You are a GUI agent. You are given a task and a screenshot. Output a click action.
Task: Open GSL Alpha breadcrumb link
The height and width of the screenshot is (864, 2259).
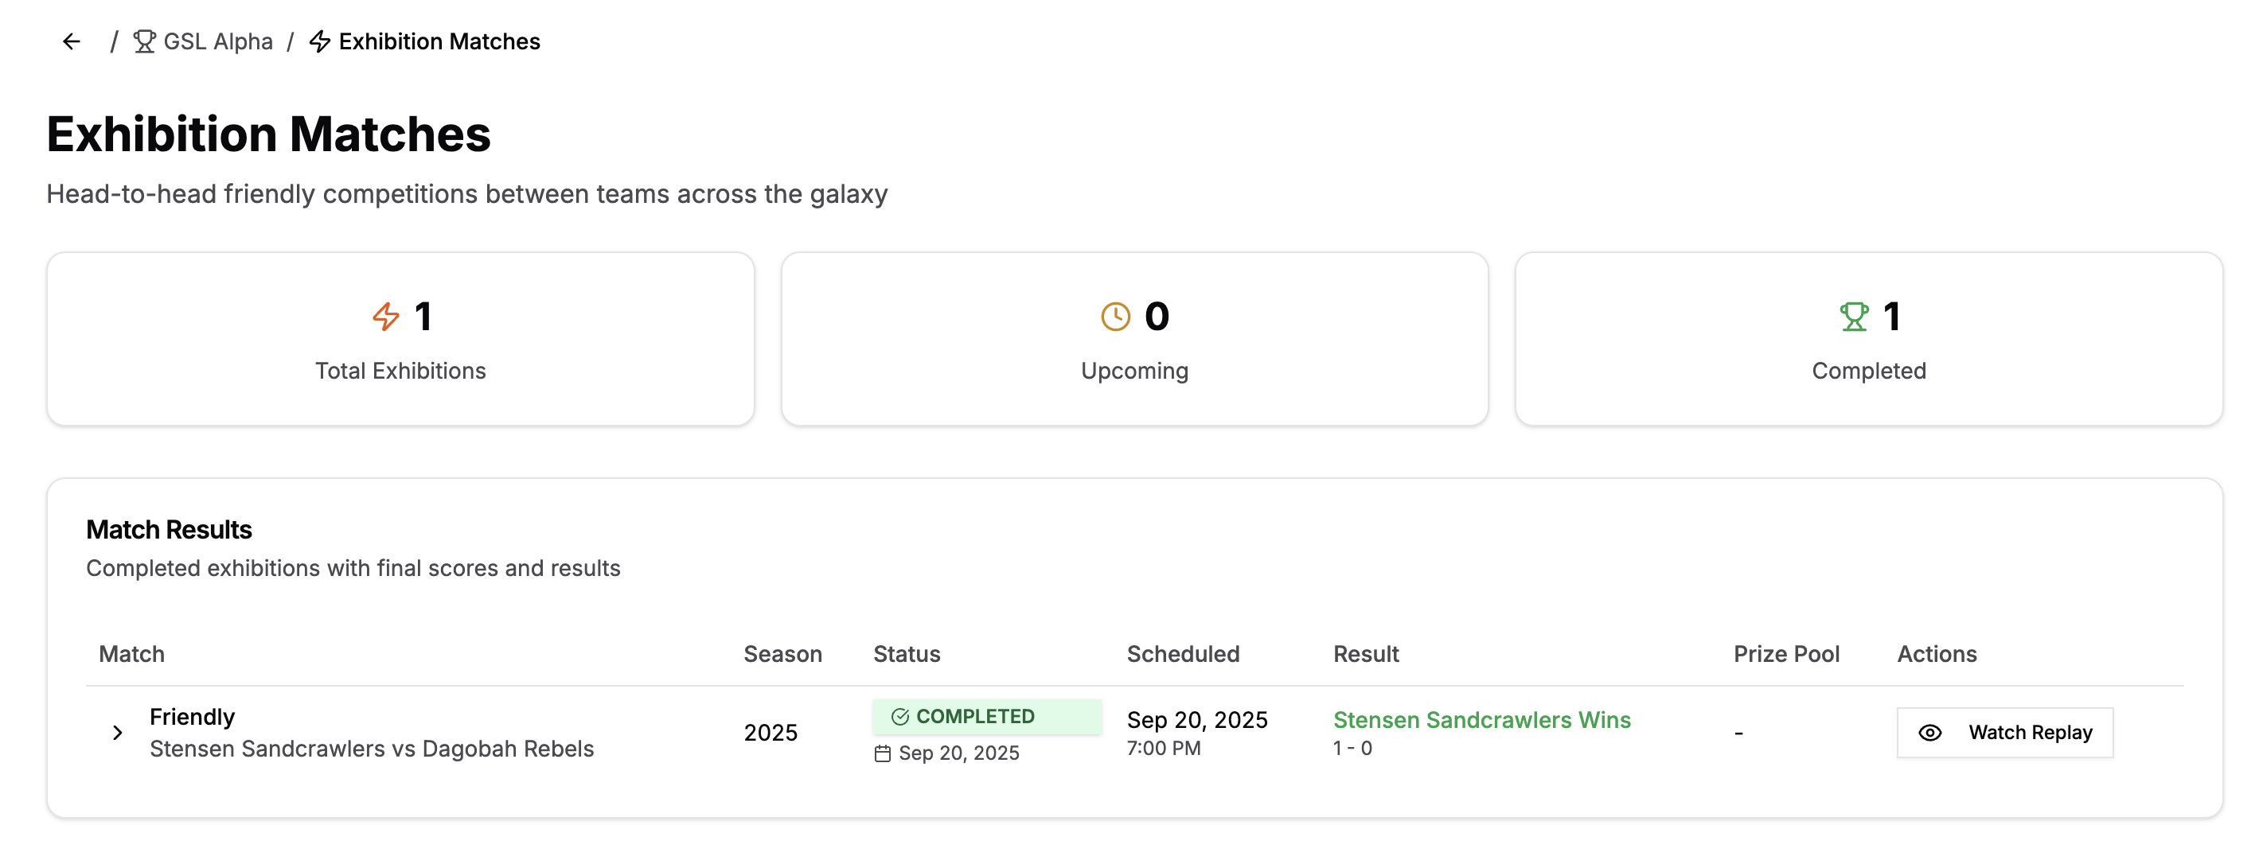(x=217, y=41)
